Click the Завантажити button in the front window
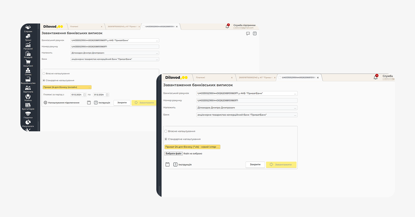 point(281,164)
